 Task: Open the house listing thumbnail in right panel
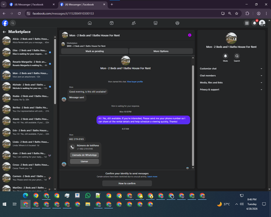point(231,38)
